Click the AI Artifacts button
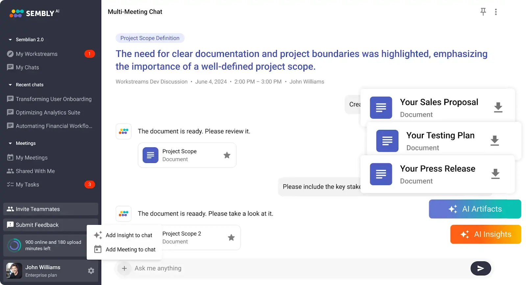The height and width of the screenshot is (285, 526). pos(475,209)
